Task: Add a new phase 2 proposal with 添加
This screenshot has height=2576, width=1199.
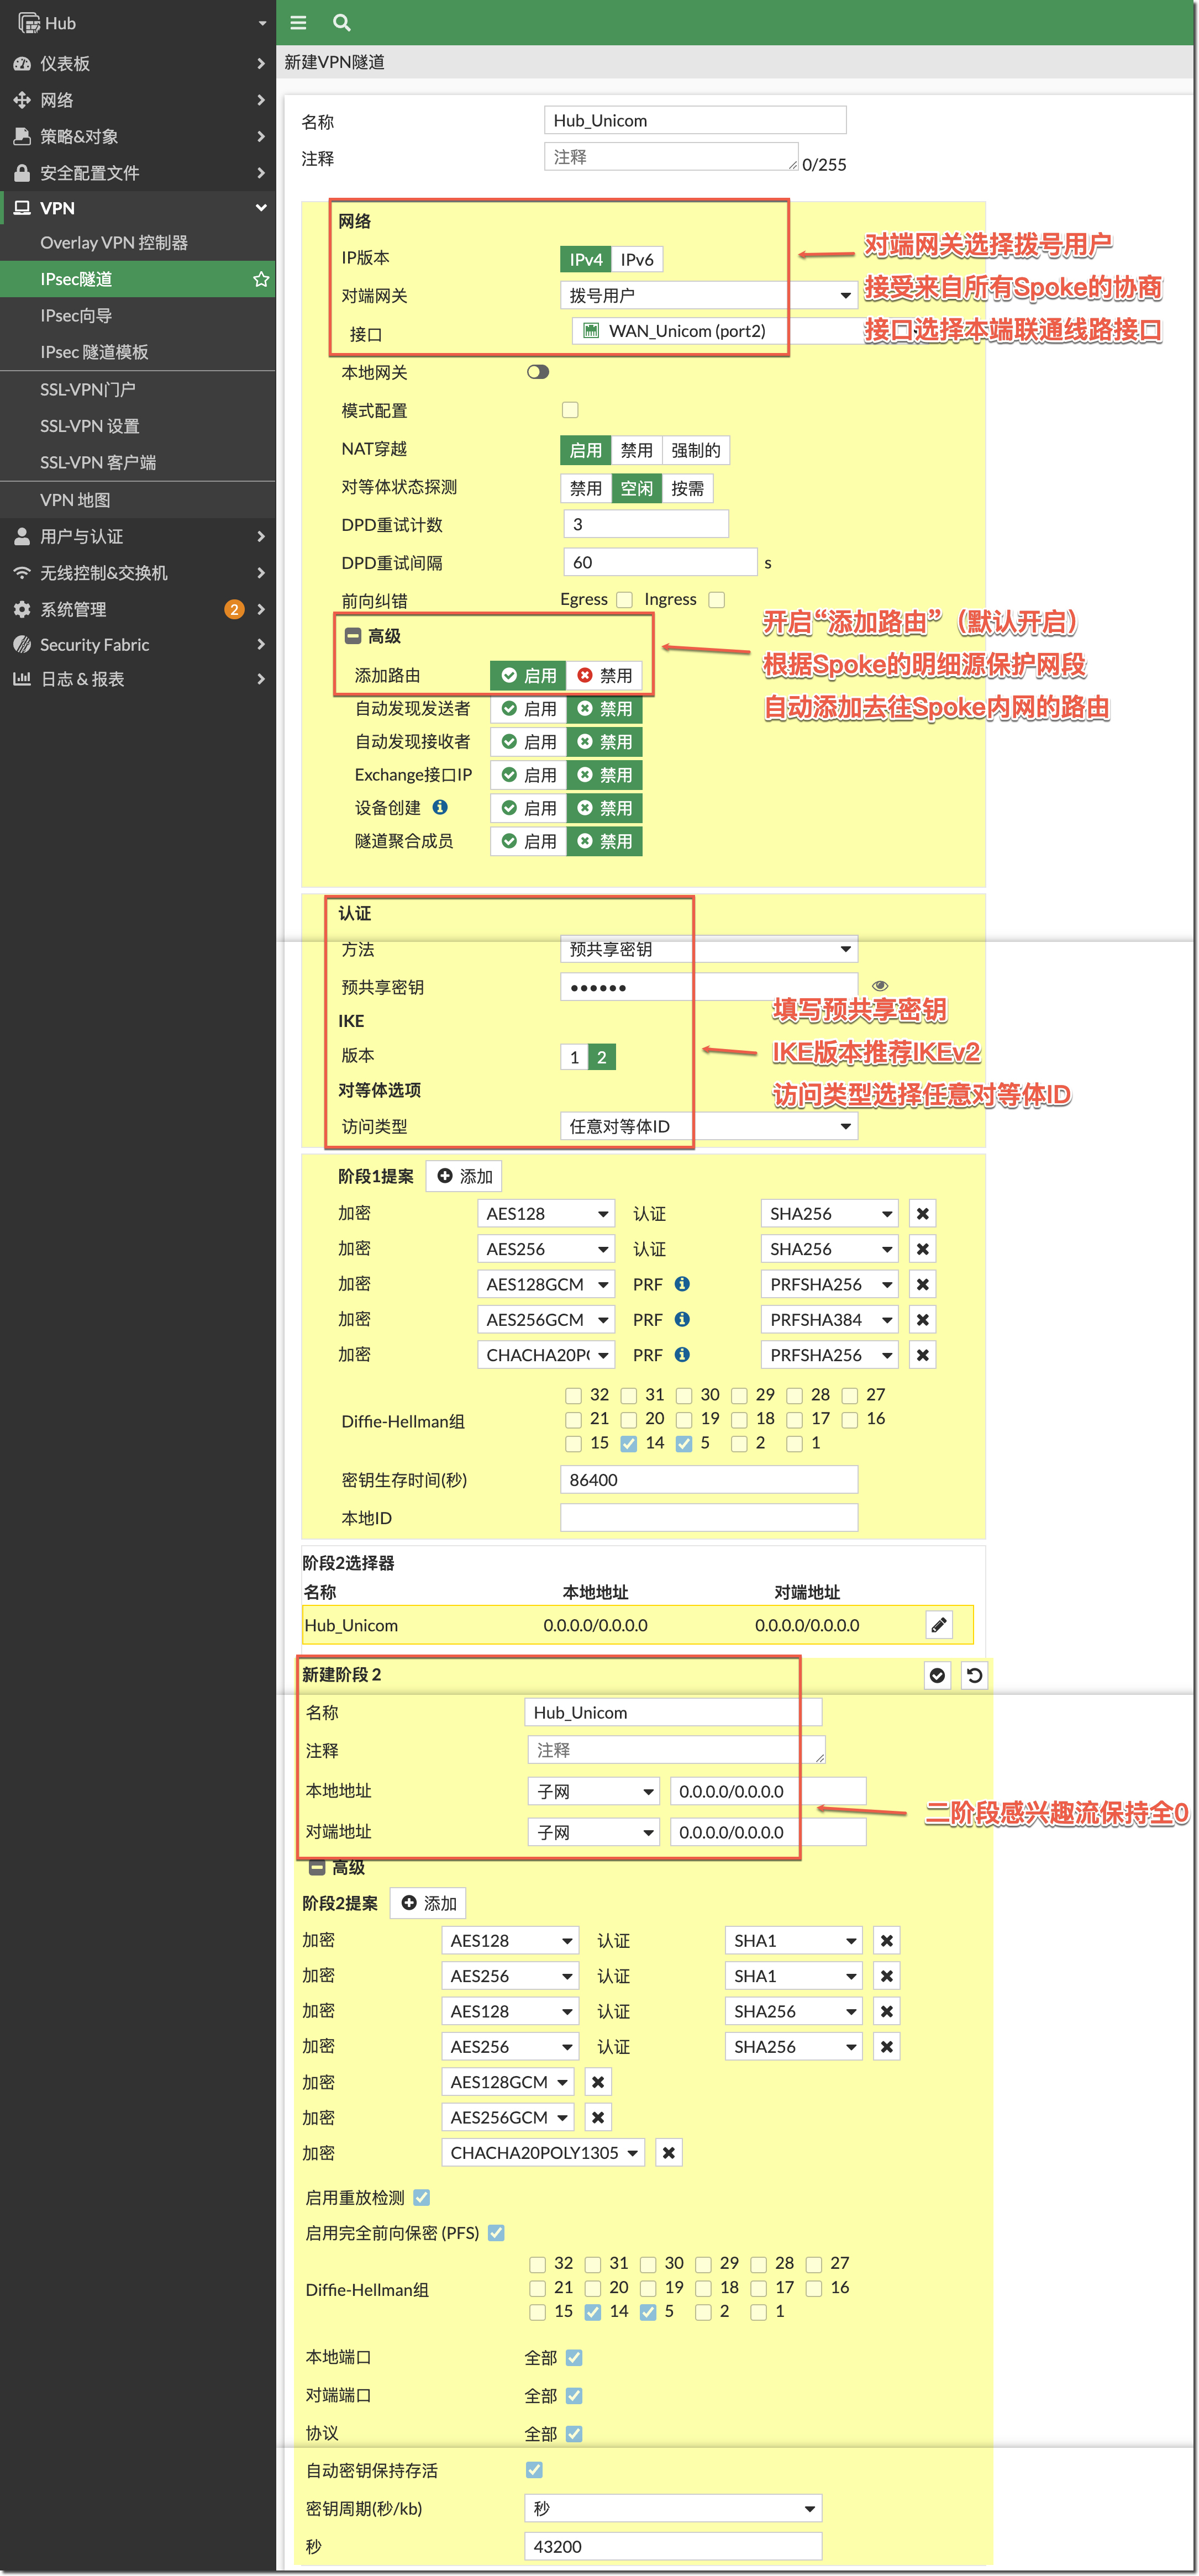Action: pos(428,1903)
